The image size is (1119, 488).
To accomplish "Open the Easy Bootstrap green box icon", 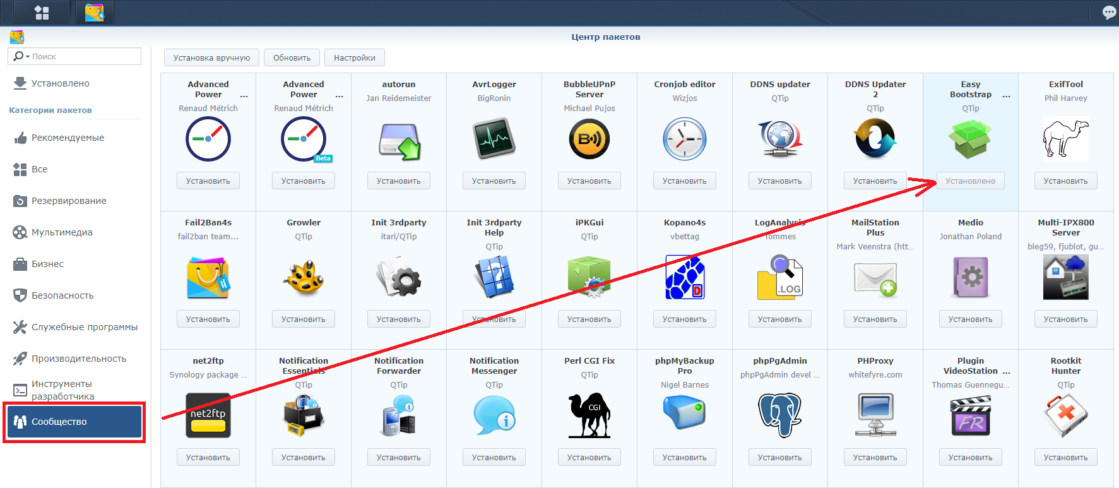I will [970, 140].
